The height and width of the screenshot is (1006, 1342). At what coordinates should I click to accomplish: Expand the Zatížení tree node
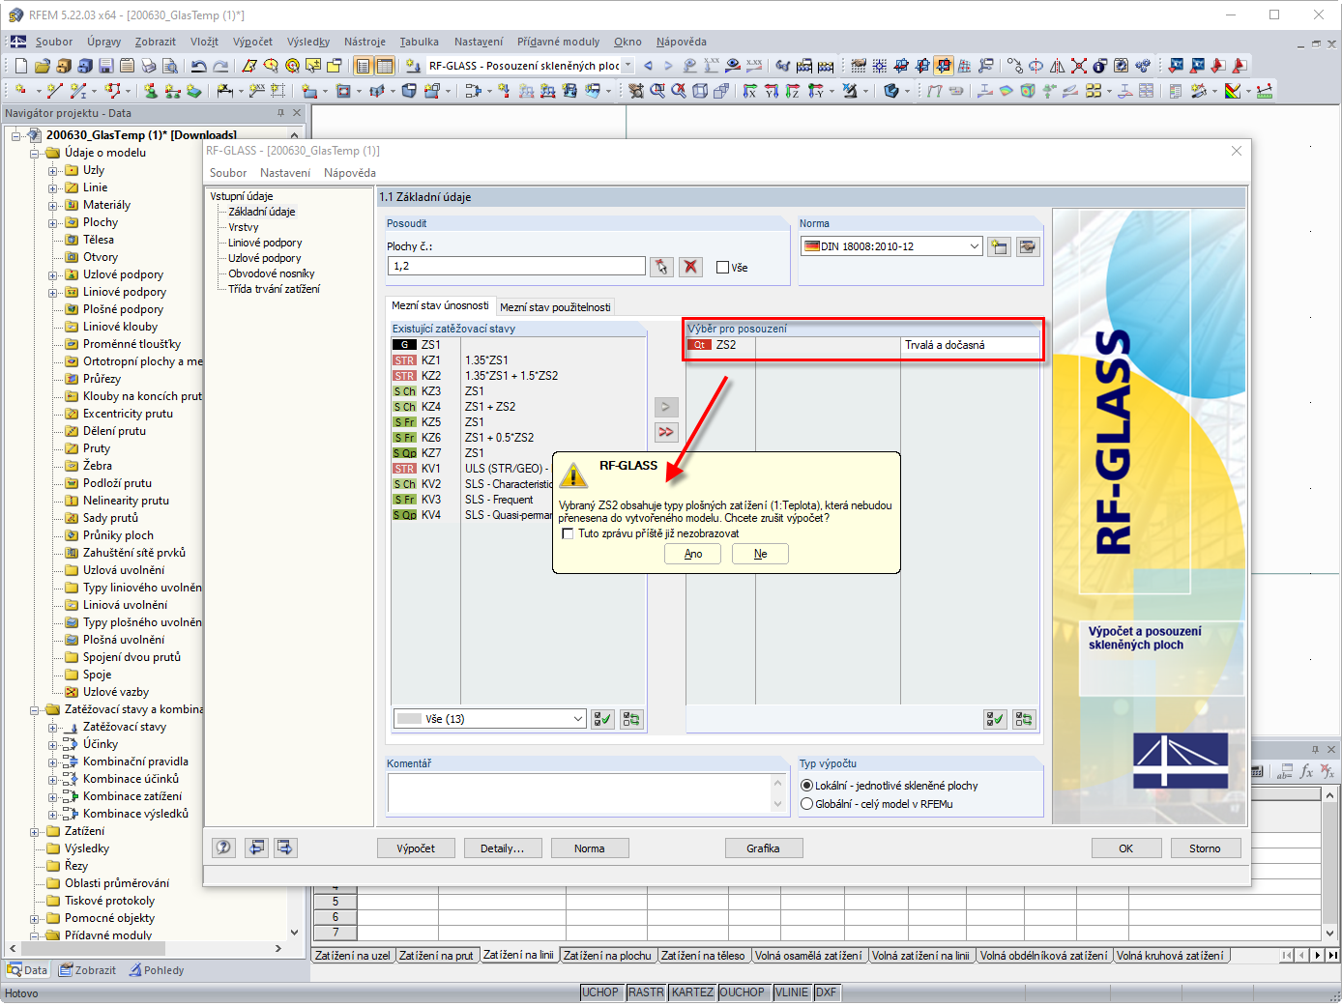point(35,832)
